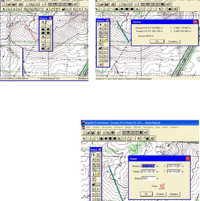
Task: Click OK in the Линия dialog with Отмена
Action: (x=146, y=194)
